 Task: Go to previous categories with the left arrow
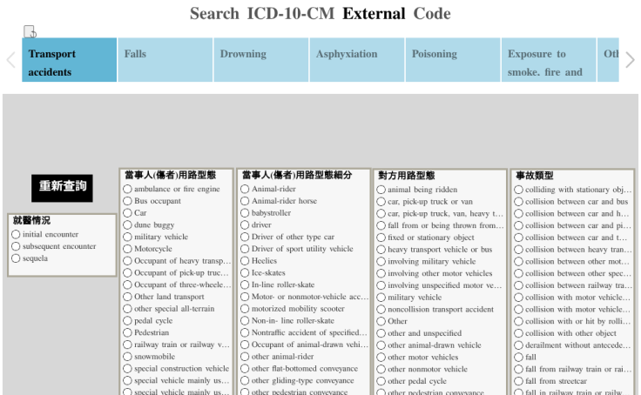tap(11, 60)
